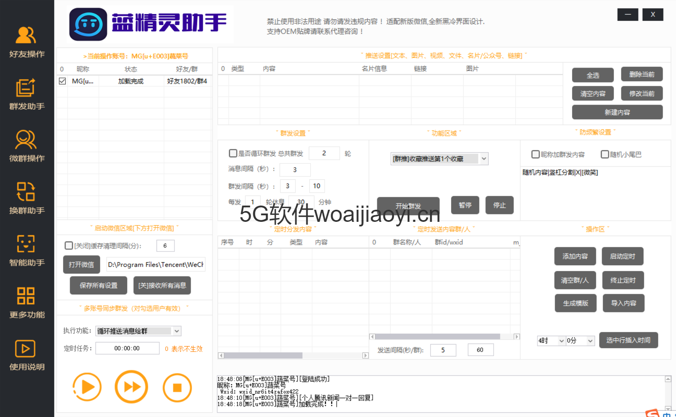676x417 pixels.
Task: Enable 是否循环群发 checkbox
Action: (x=233, y=153)
